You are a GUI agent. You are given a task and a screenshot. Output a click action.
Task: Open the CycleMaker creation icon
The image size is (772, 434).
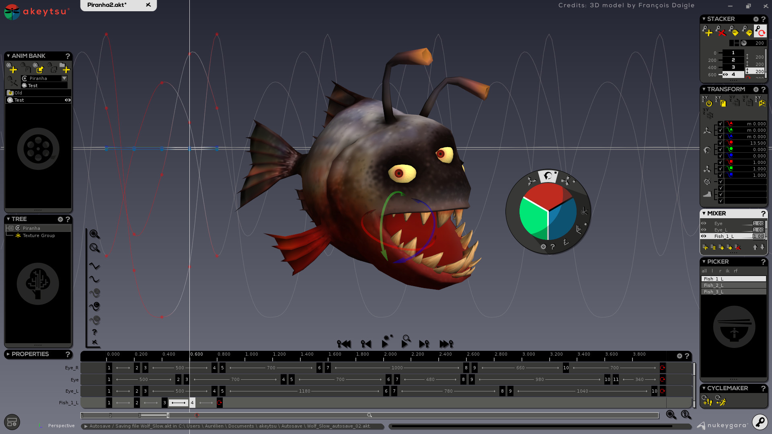click(x=706, y=401)
